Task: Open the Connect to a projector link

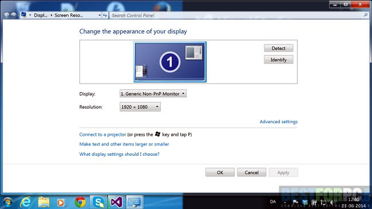Action: [102, 135]
